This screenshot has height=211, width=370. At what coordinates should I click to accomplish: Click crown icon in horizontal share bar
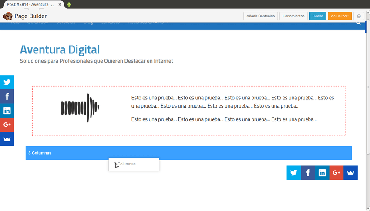351,173
